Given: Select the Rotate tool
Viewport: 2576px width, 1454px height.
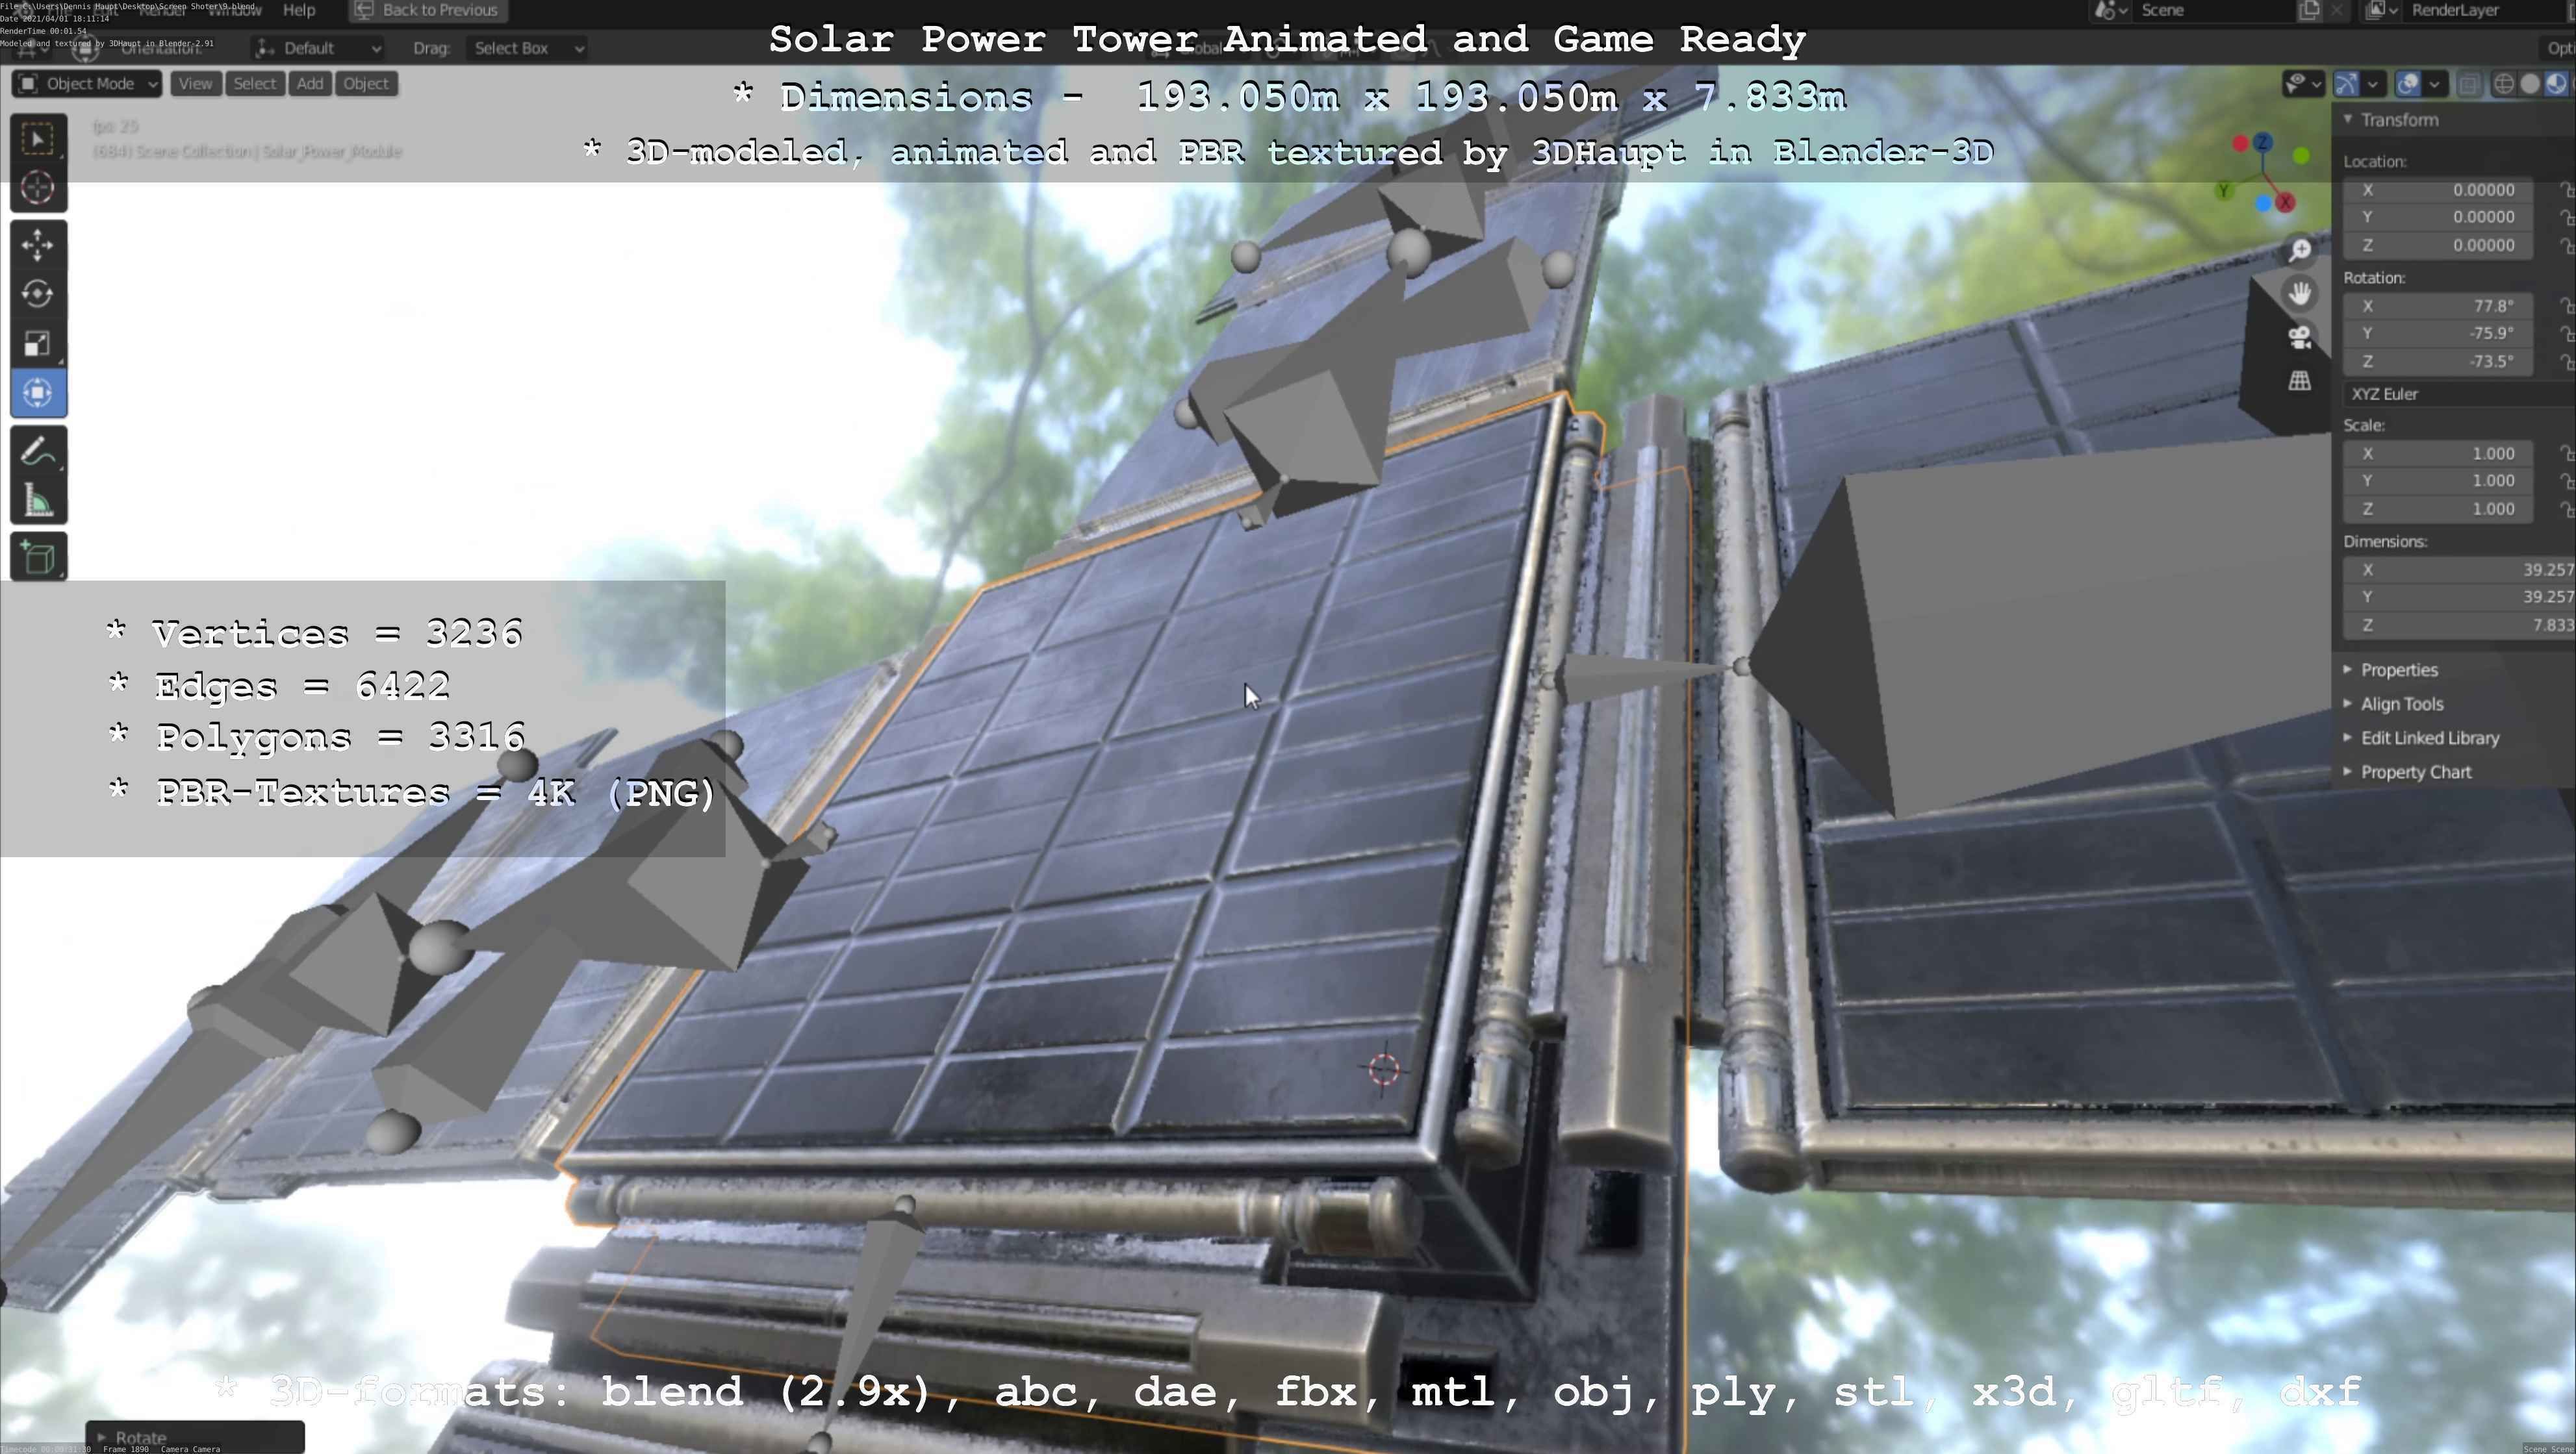Looking at the screenshot, I should (x=38, y=294).
